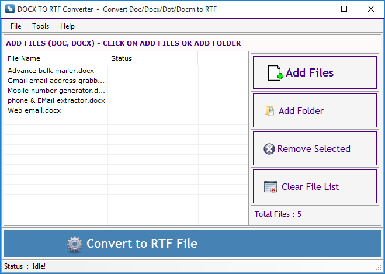Click the Remove Selected button label

pyautogui.click(x=314, y=149)
